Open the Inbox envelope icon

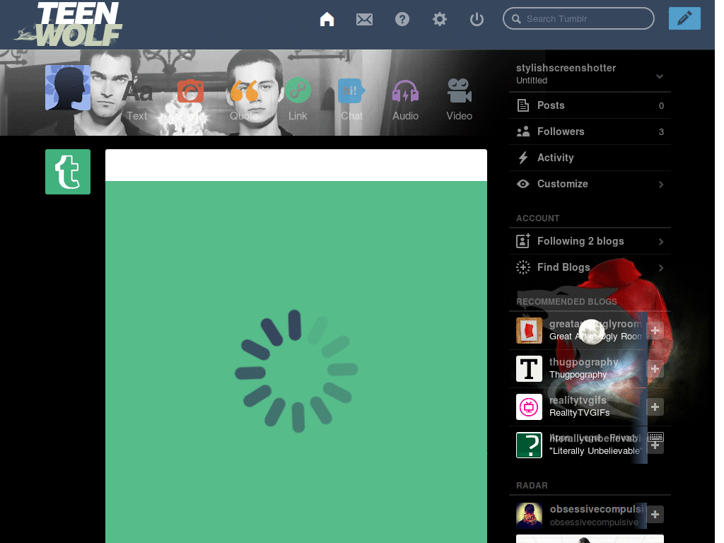[364, 19]
